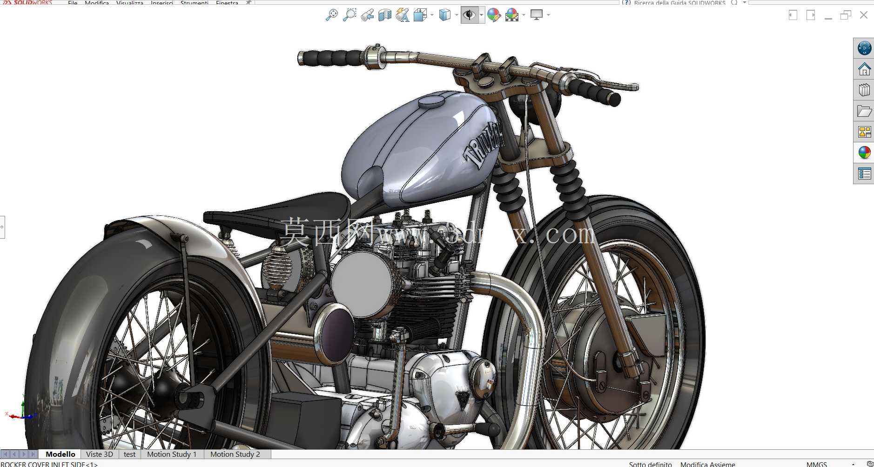Open the Display Style dropdown arrow

tap(456, 15)
